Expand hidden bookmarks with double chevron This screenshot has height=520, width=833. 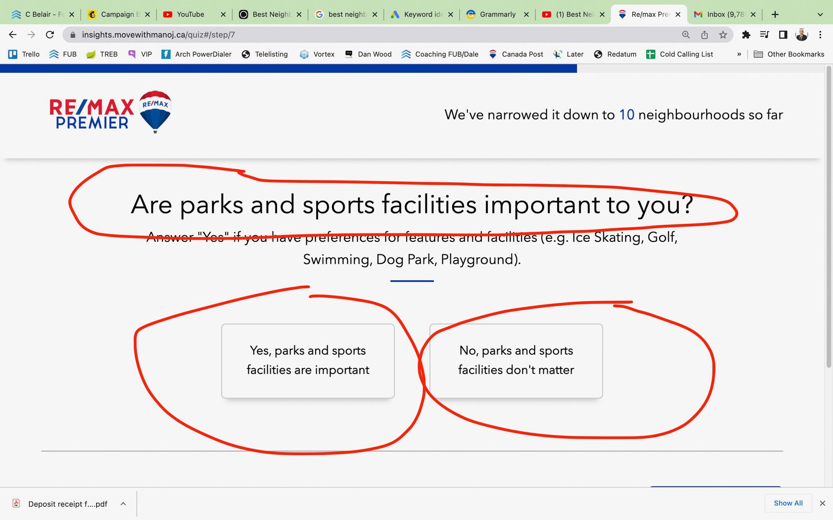739,54
